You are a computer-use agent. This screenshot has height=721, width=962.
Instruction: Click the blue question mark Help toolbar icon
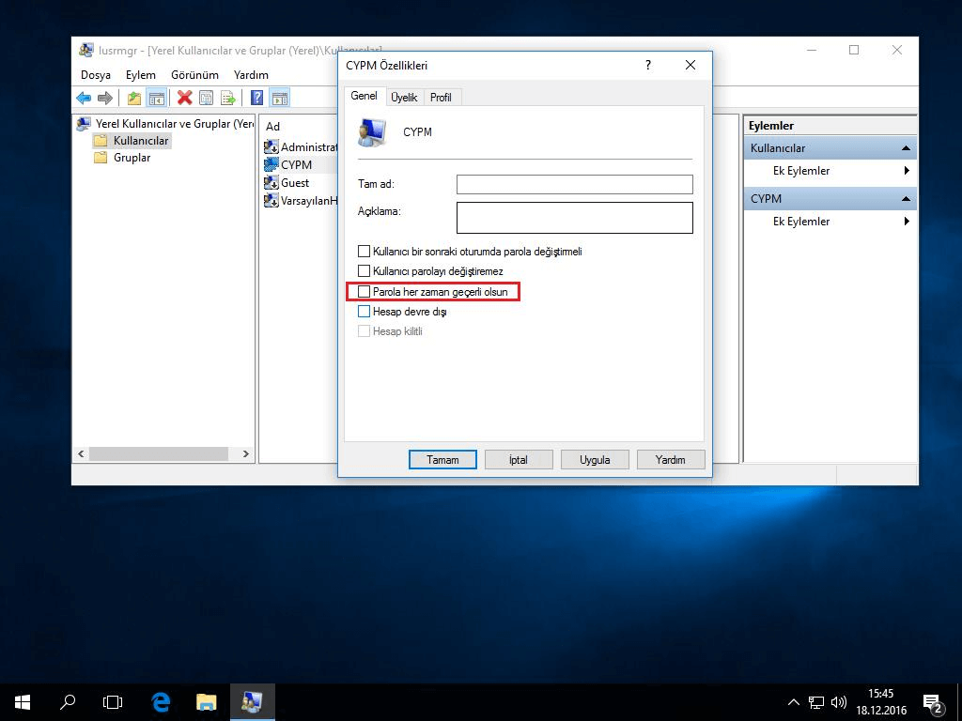point(256,98)
